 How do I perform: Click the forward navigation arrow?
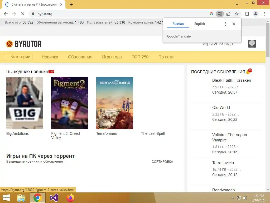coord(14,14)
